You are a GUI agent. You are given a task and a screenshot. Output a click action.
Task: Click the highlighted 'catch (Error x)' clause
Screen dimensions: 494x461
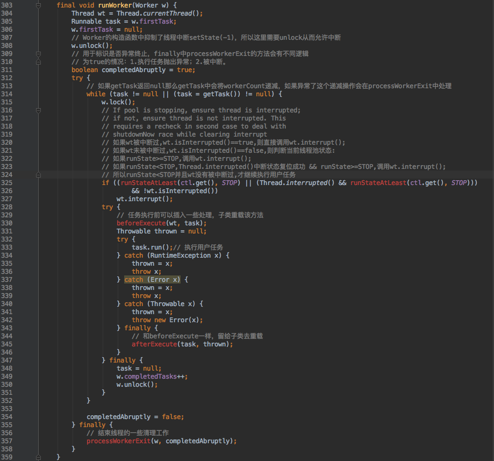[x=152, y=280]
